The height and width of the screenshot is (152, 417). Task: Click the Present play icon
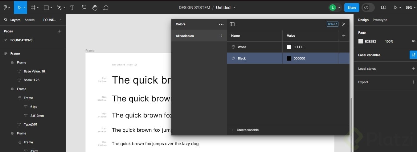[x=395, y=7]
